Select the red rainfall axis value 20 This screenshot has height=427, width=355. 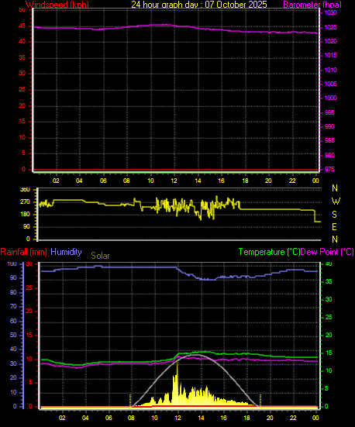tap(29, 312)
